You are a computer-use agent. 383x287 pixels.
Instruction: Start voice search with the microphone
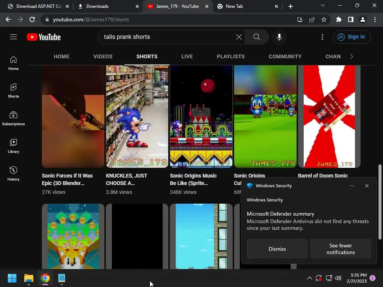(279, 37)
